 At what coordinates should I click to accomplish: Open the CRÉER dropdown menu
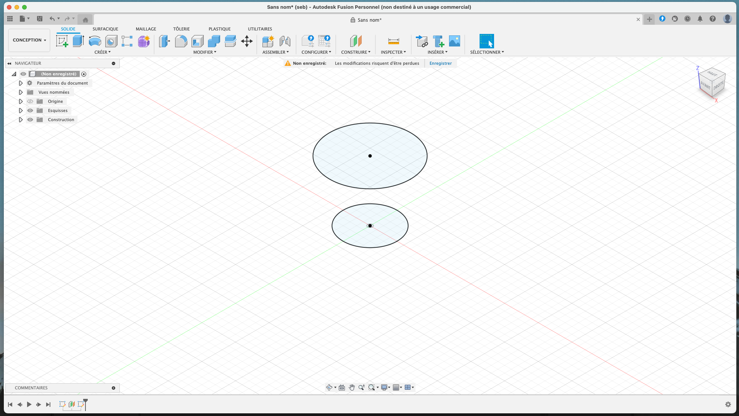pyautogui.click(x=103, y=52)
